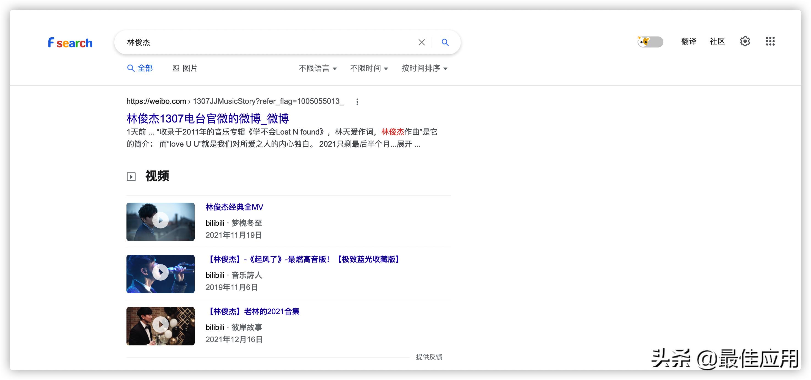
Task: Toggle the cat theme switch
Action: coord(650,41)
